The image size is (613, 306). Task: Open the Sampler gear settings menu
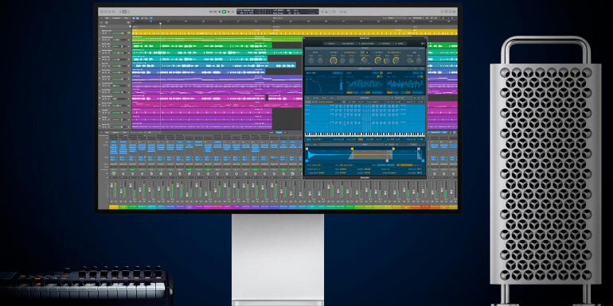point(422,44)
